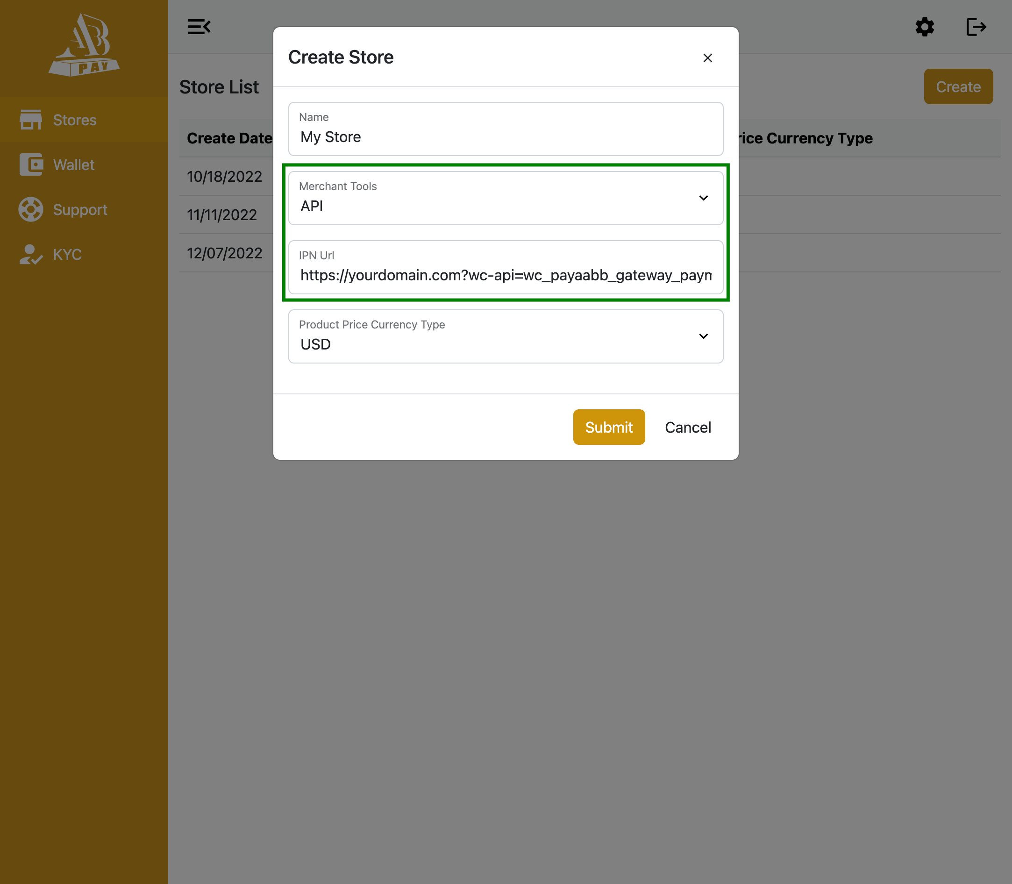Screen dimensions: 1012x884
Task: Click the AAB Pay logo
Action: (84, 44)
